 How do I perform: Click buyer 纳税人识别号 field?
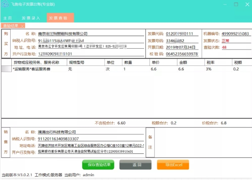click(x=91, y=41)
